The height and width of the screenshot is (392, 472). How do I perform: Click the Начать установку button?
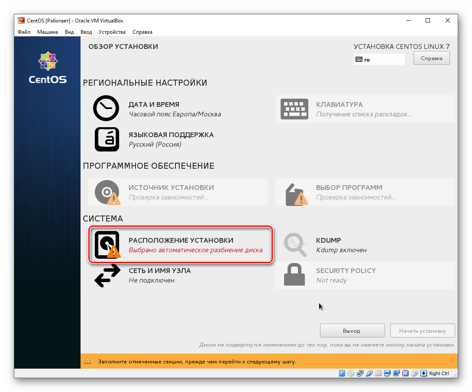coord(422,330)
